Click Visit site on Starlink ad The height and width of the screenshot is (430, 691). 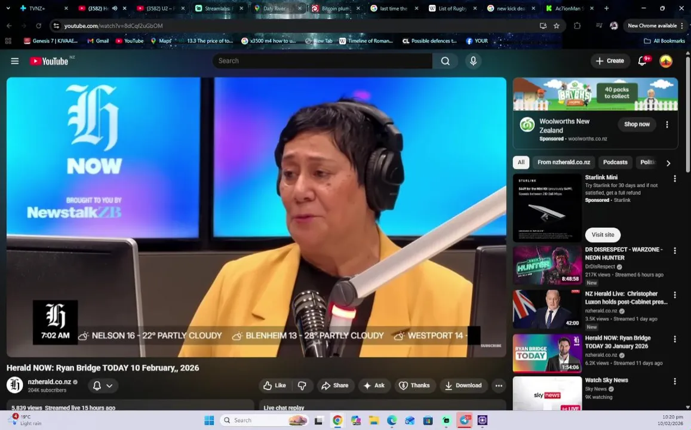click(x=603, y=235)
